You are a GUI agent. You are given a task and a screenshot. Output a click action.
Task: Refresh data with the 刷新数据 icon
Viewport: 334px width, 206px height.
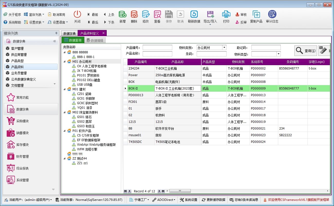[x=194, y=17]
